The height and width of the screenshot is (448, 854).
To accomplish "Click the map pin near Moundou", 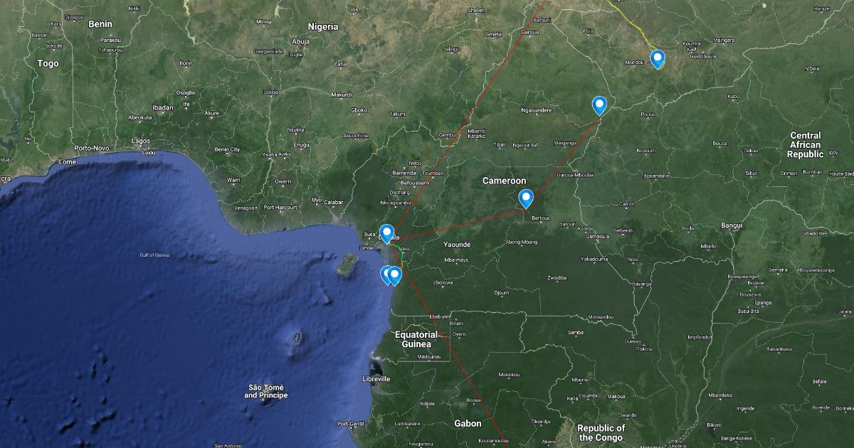I will coord(658,58).
